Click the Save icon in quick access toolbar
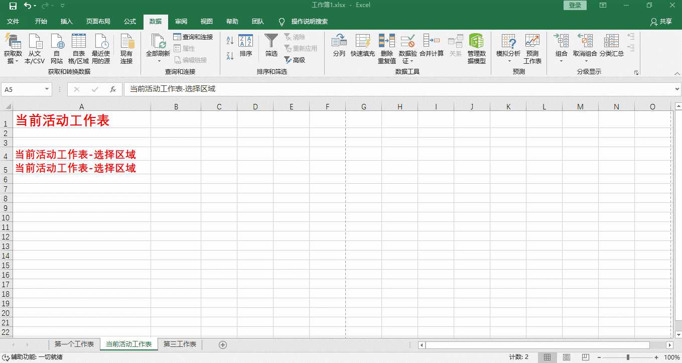 [x=13, y=6]
